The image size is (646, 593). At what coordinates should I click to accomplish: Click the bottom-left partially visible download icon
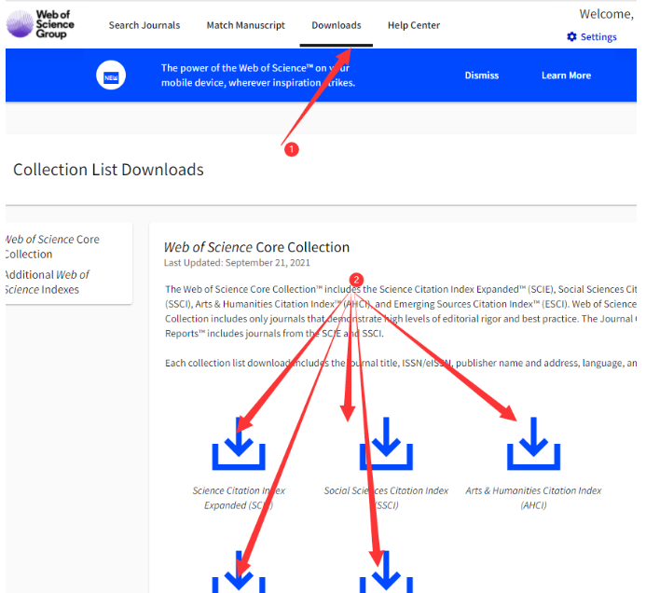pyautogui.click(x=239, y=572)
